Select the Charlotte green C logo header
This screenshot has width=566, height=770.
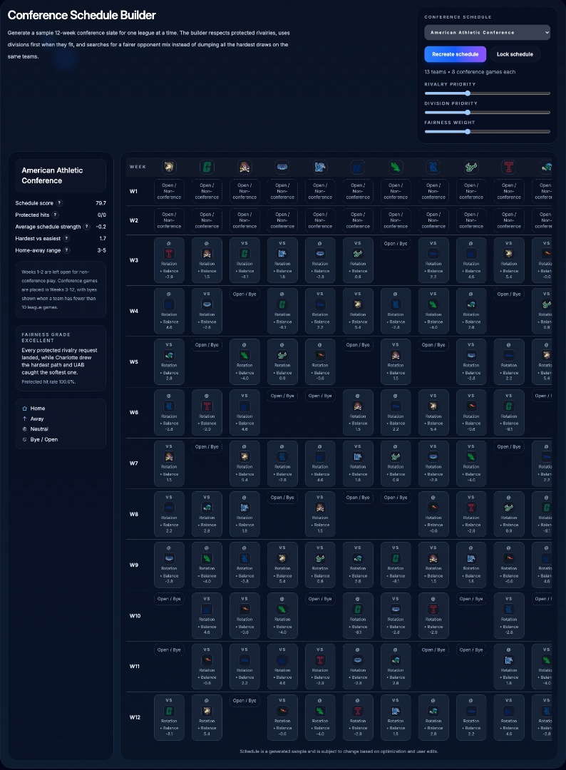pos(207,167)
